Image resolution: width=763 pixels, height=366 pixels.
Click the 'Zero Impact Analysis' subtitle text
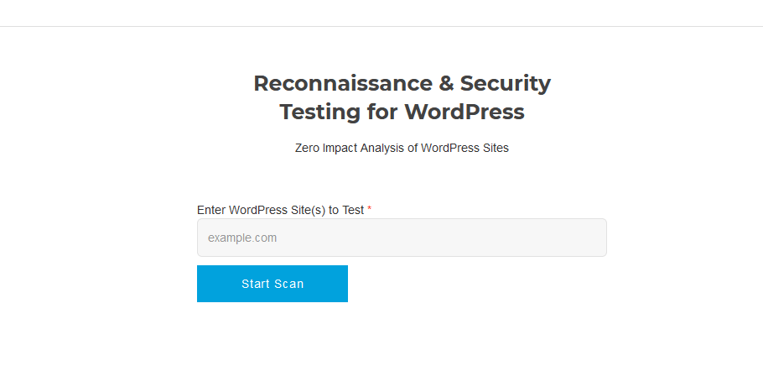402,148
